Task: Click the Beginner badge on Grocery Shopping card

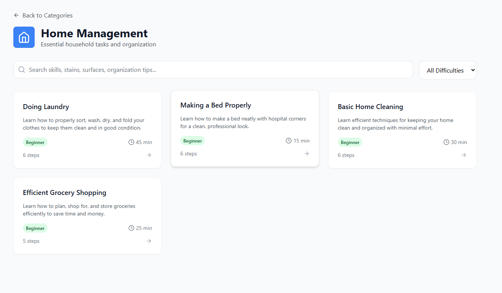Action: (x=35, y=228)
